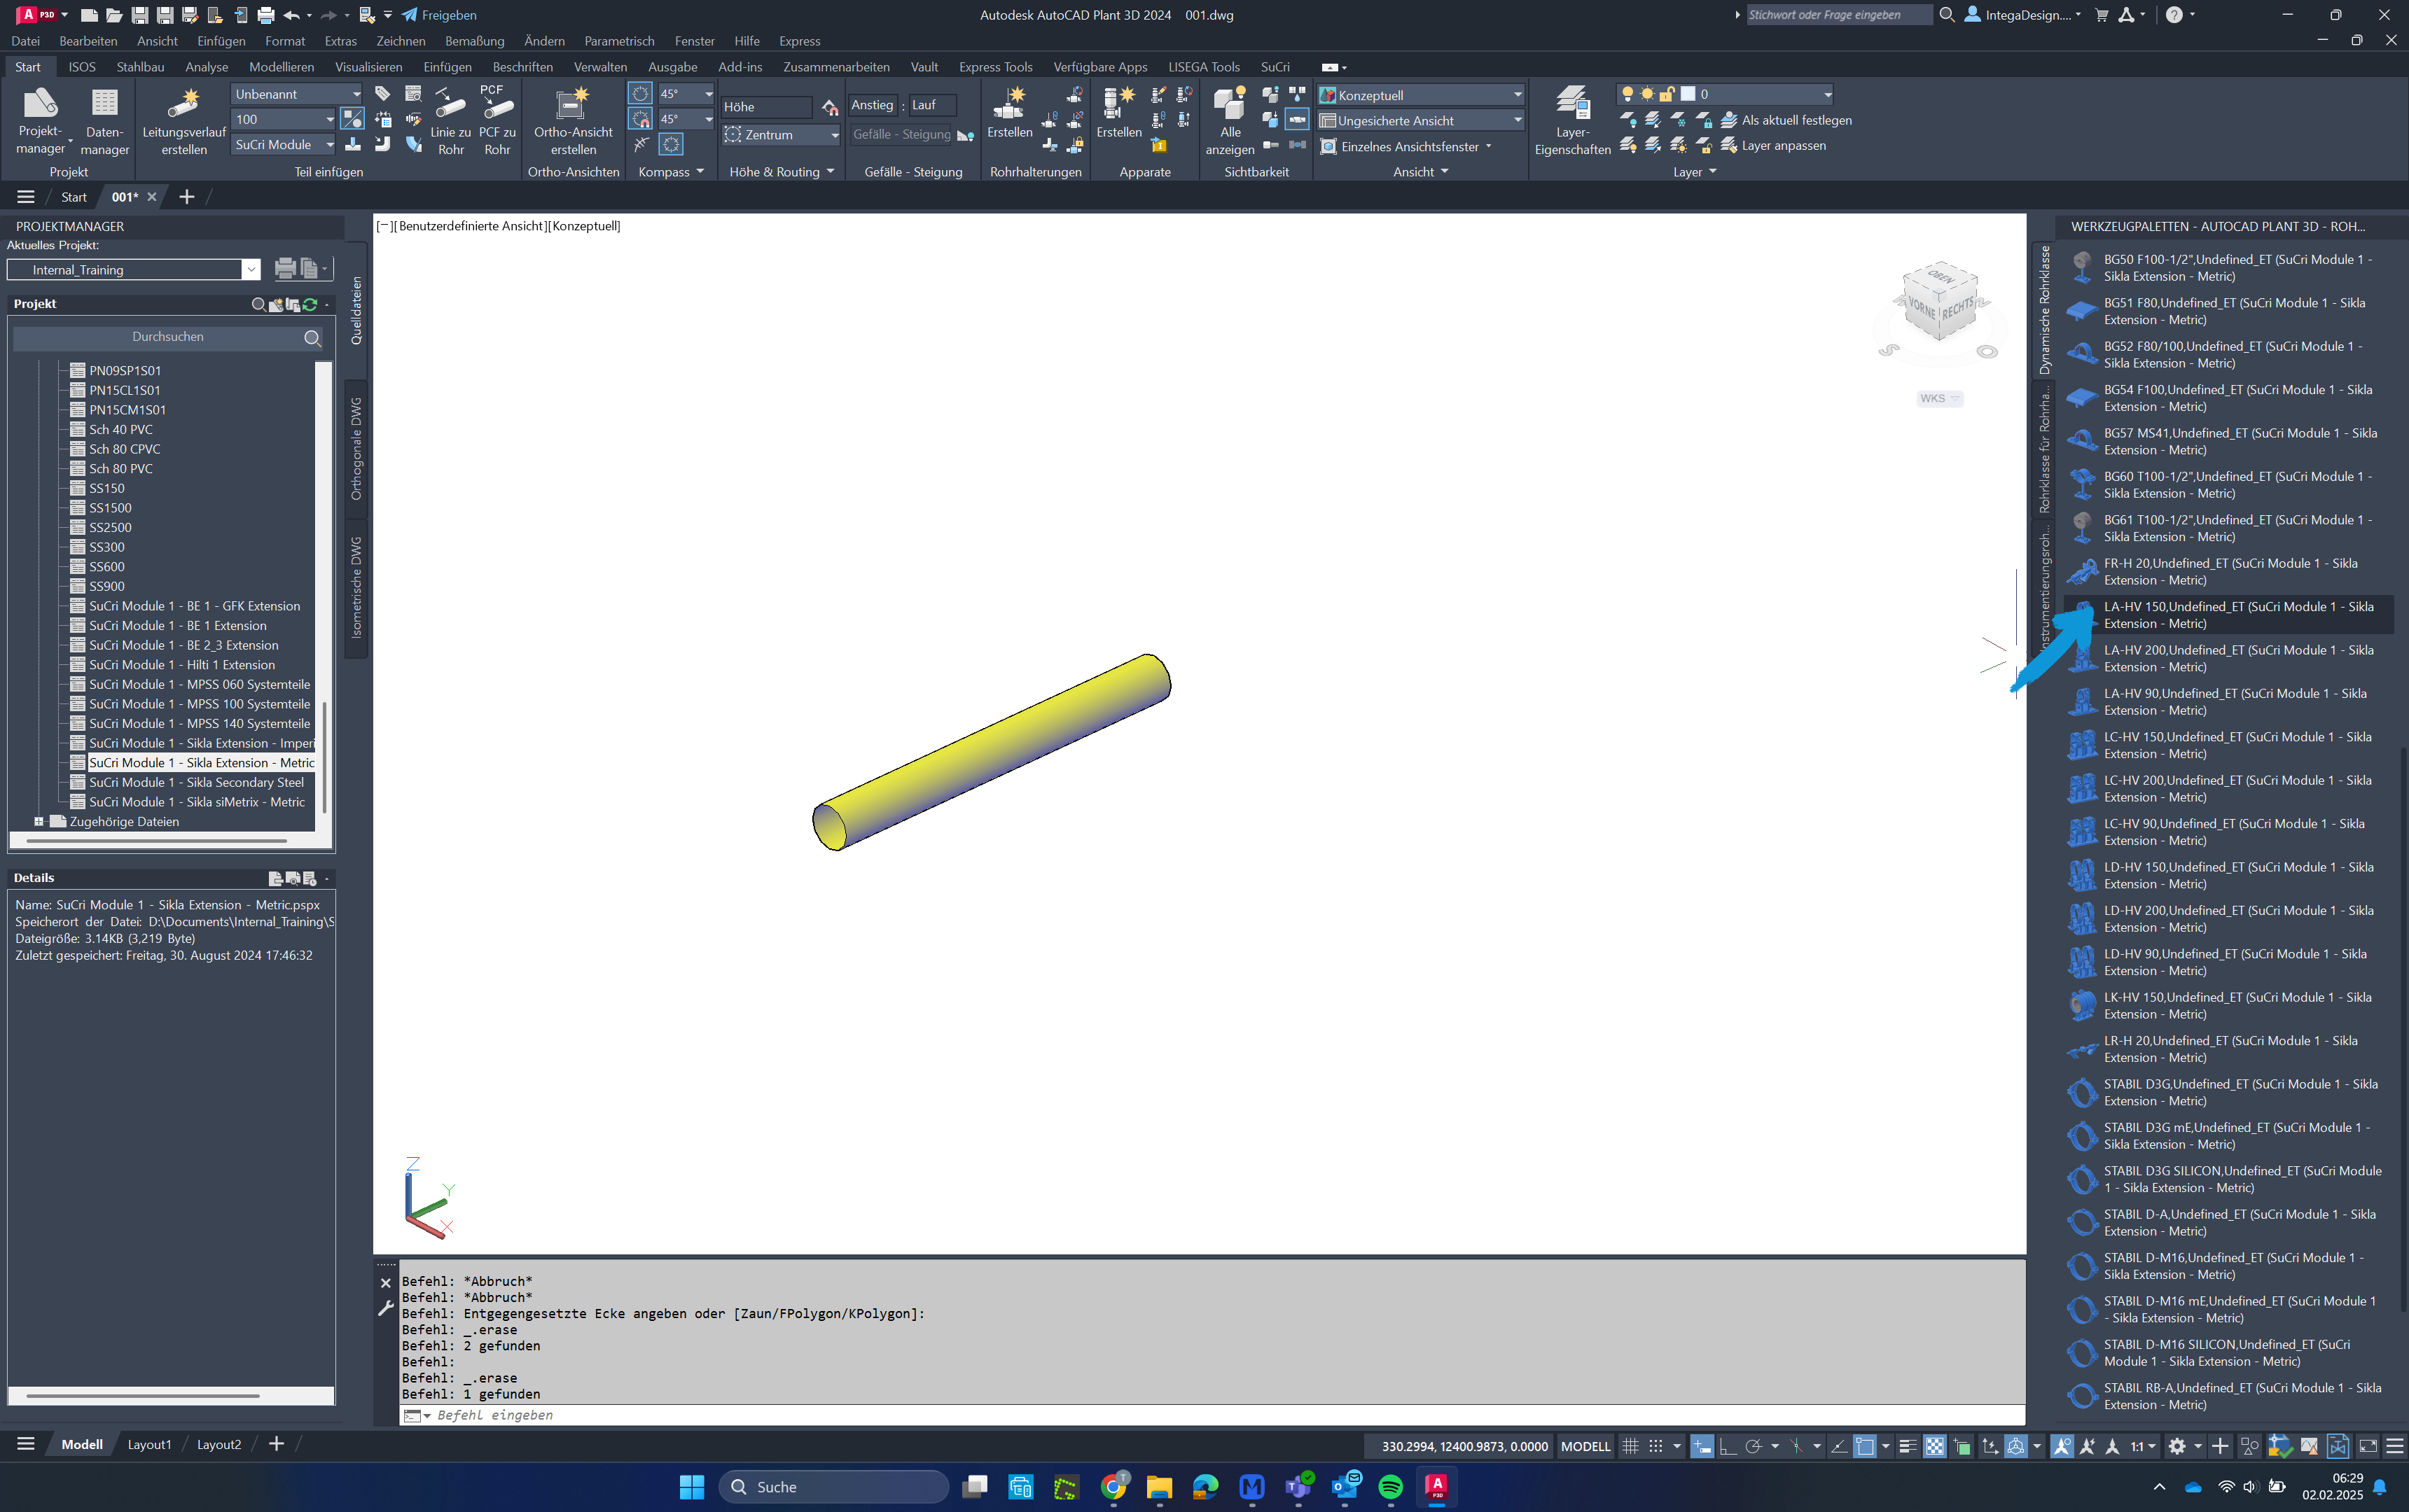Click the undo arrow in quick access toolbar

[x=291, y=15]
